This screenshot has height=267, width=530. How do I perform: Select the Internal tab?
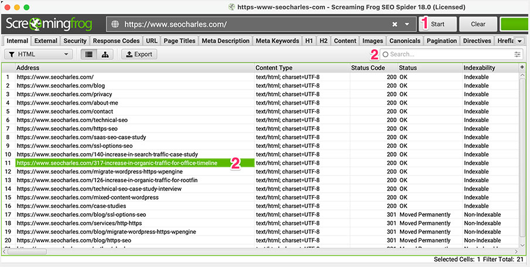(x=17, y=41)
